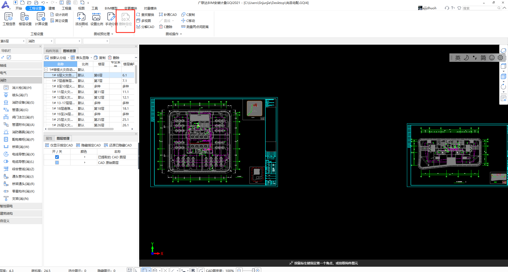Open 计算设置 calculation settings
Viewport: 508px width, 272px height.
tap(41, 19)
